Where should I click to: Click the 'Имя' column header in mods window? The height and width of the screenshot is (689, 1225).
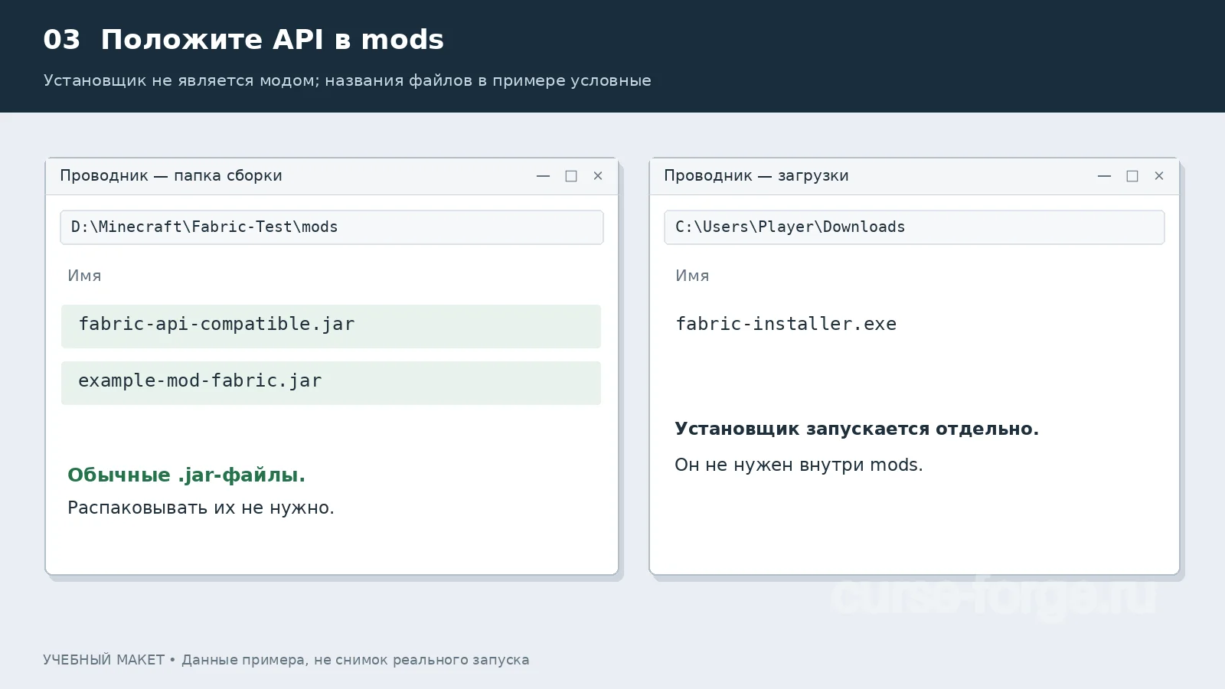84,276
